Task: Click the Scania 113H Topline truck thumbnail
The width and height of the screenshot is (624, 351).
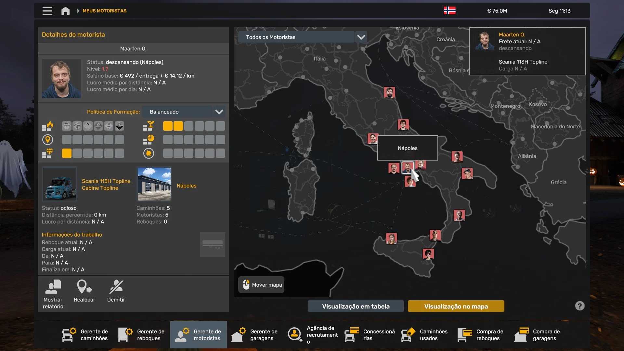Action: point(59,184)
